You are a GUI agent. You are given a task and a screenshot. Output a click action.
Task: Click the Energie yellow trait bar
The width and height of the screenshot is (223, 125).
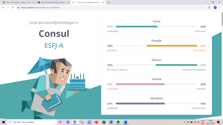(172, 46)
